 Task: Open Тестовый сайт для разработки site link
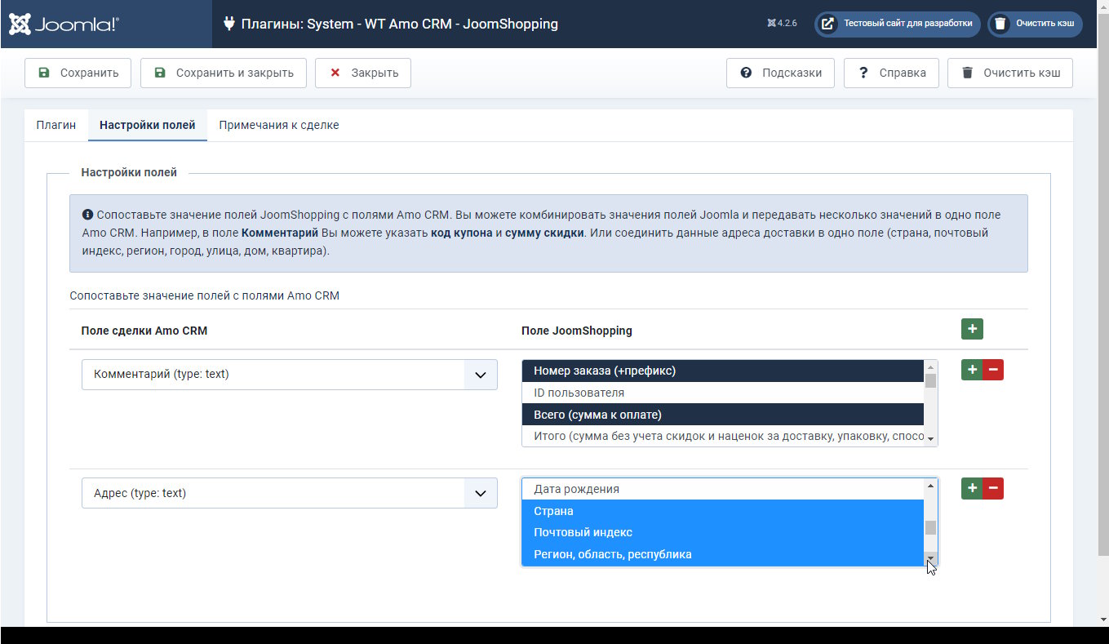click(x=897, y=24)
